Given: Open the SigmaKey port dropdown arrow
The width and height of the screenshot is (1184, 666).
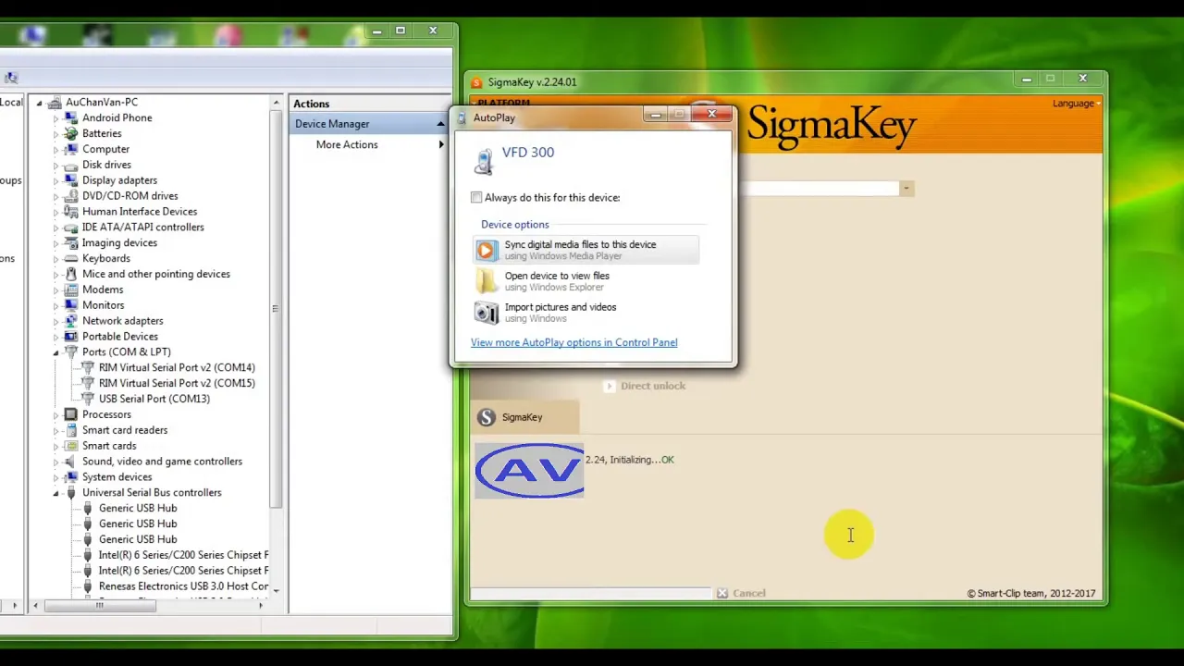Looking at the screenshot, I should click(x=906, y=189).
